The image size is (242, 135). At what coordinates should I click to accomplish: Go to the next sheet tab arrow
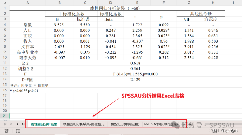[17, 124]
